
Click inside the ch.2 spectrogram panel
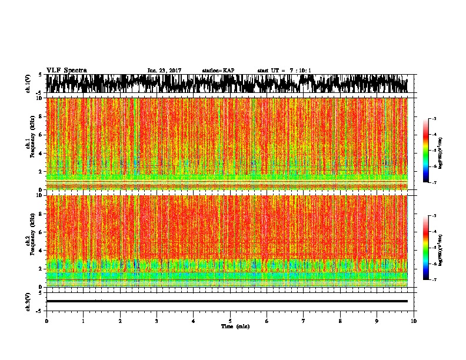pyautogui.click(x=227, y=241)
